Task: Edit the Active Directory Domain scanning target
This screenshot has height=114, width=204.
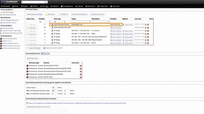Action: [145, 25]
